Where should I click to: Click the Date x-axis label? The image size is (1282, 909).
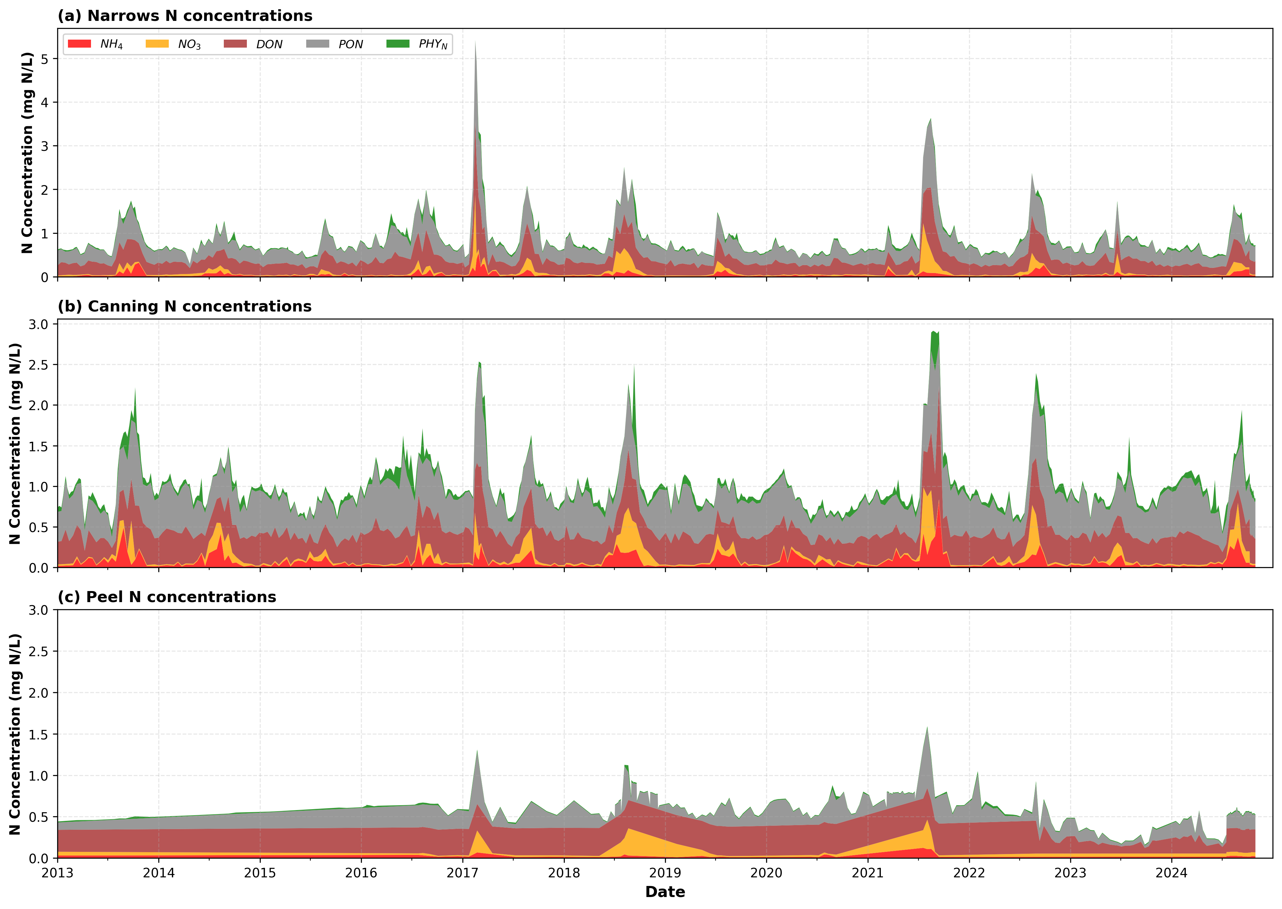[x=665, y=892]
